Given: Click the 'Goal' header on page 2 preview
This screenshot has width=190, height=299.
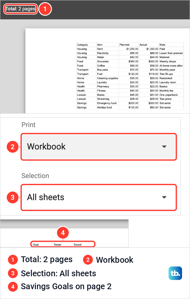Looking at the screenshot, I should (x=36, y=245).
